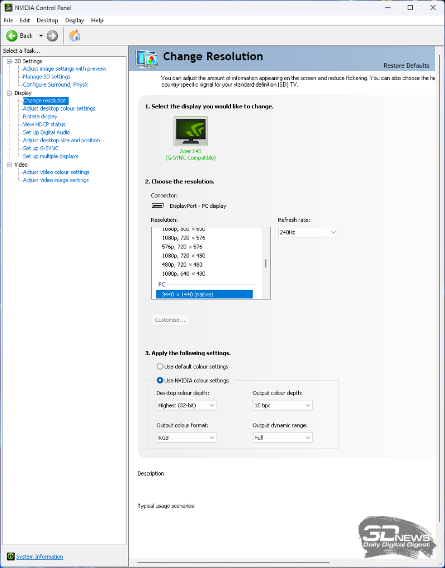The width and height of the screenshot is (445, 568).
Task: Click the grey Forward arrow icon
Action: tap(52, 36)
